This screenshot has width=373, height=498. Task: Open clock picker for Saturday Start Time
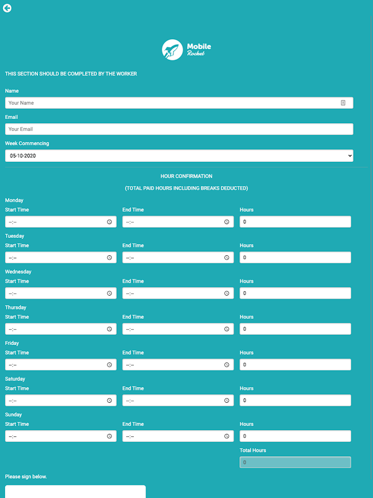pos(109,400)
